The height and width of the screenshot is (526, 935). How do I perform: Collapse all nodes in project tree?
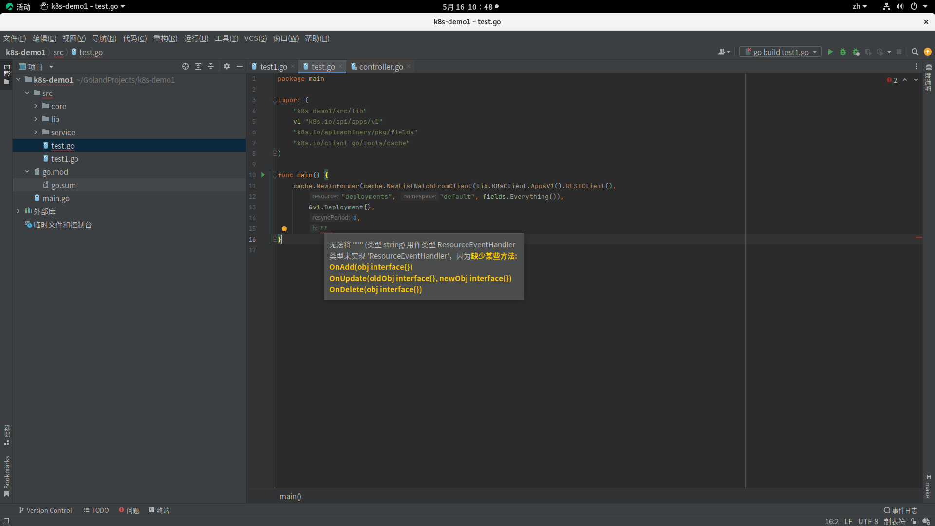click(x=211, y=66)
